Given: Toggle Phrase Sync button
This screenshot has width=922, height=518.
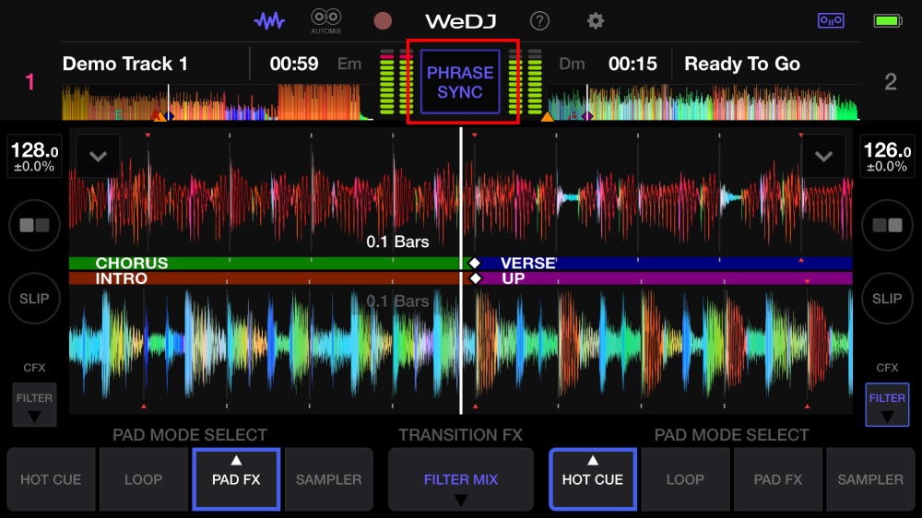Looking at the screenshot, I should pyautogui.click(x=460, y=82).
